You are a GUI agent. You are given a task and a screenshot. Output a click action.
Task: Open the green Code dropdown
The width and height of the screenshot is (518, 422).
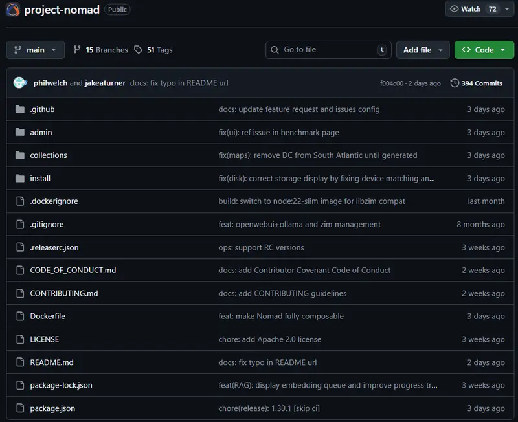point(484,50)
